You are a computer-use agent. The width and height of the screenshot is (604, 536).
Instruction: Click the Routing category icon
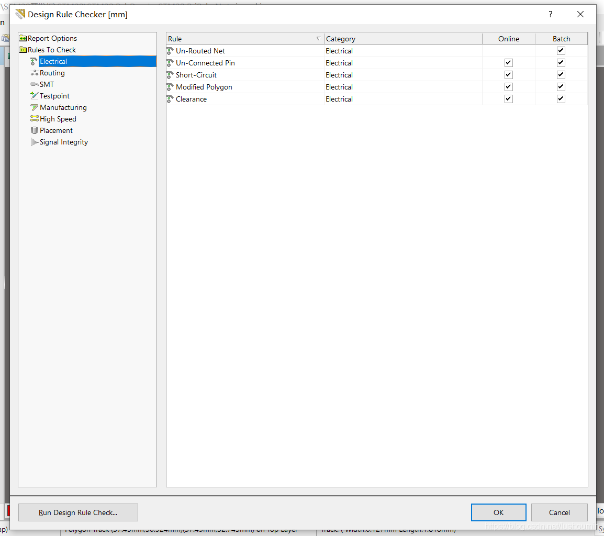click(x=35, y=73)
